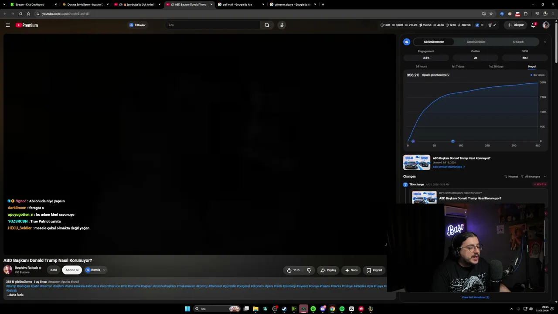Viewport: 558px width, 314px height.
Task: Click the vidIQ video thumbnail image
Action: coord(417,162)
